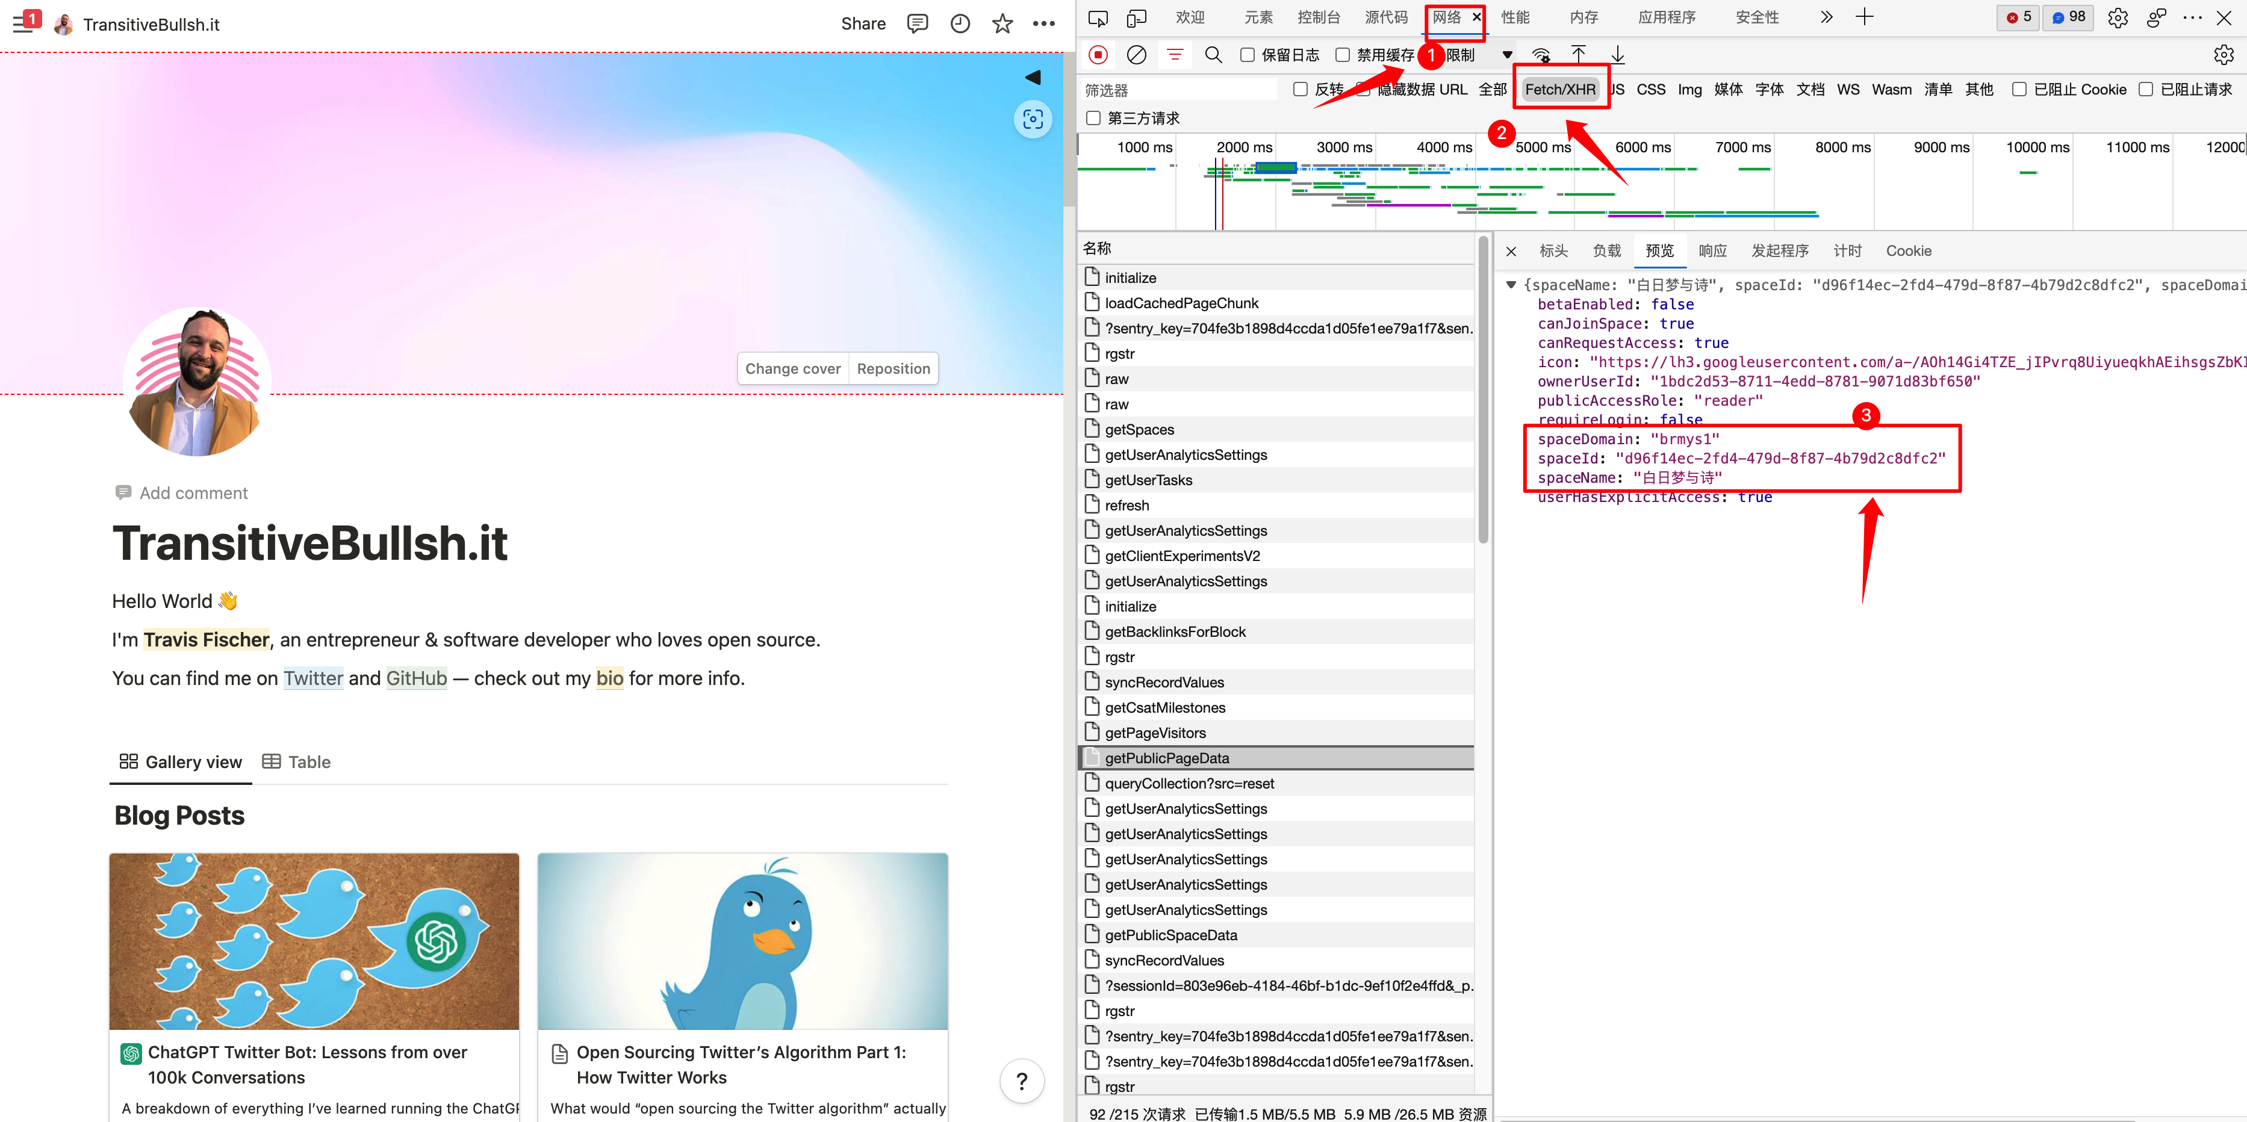Open network conditions wifi icon
This screenshot has width=2247, height=1122.
pos(1541,55)
